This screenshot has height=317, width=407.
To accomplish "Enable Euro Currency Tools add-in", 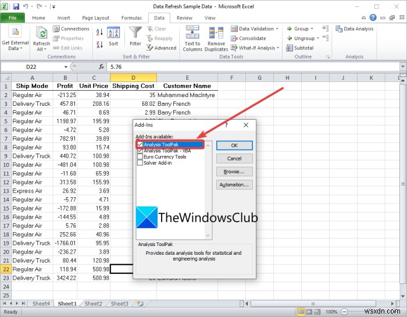I will click(x=140, y=157).
